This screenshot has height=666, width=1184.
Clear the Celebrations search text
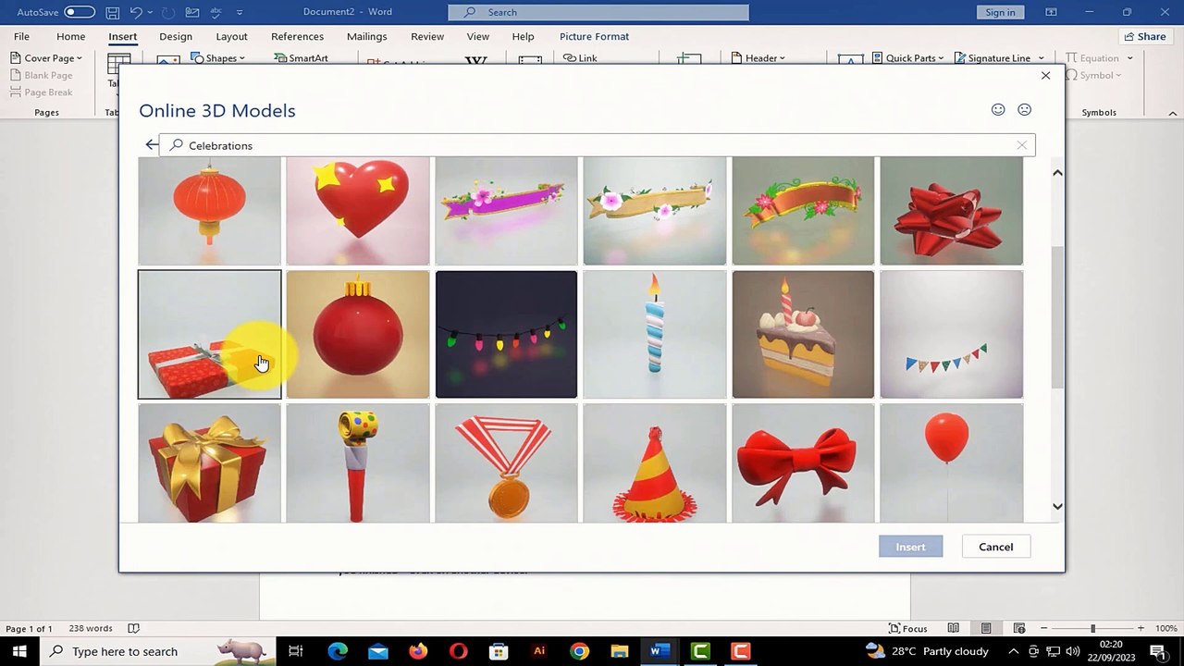pyautogui.click(x=1022, y=145)
